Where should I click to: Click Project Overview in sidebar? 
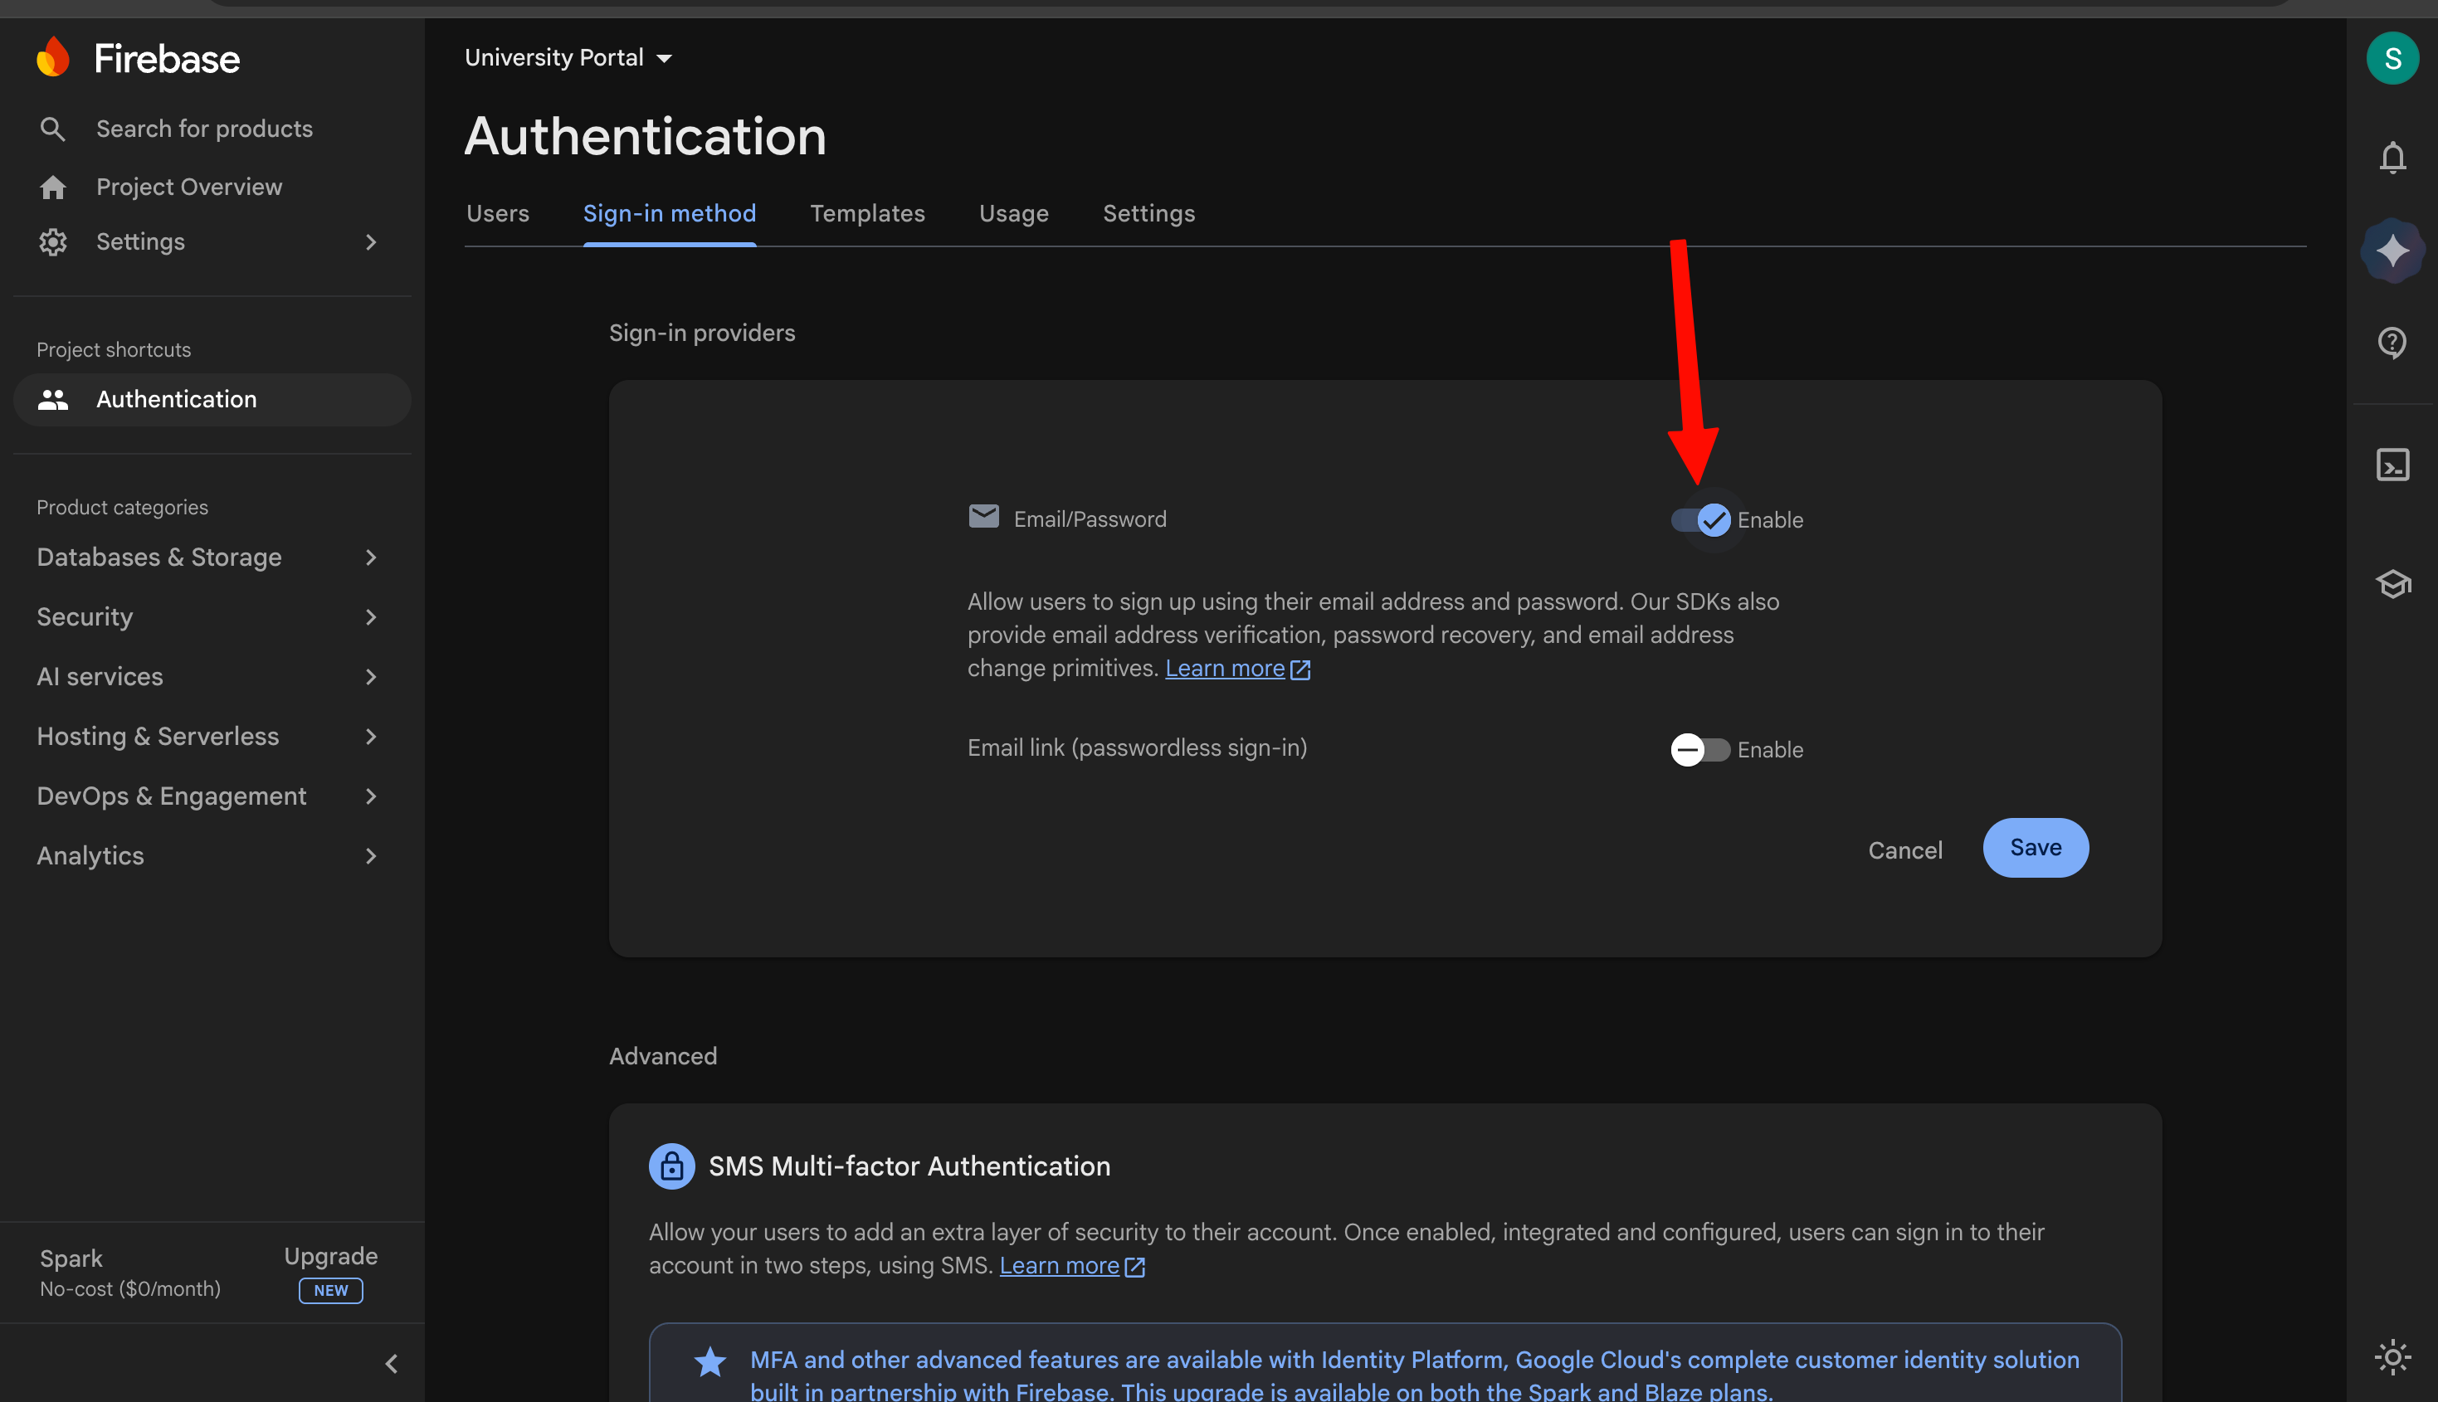click(190, 187)
